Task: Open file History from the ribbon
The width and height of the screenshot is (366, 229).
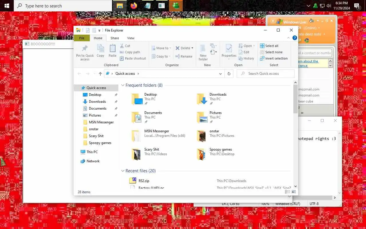Action: tap(246, 58)
